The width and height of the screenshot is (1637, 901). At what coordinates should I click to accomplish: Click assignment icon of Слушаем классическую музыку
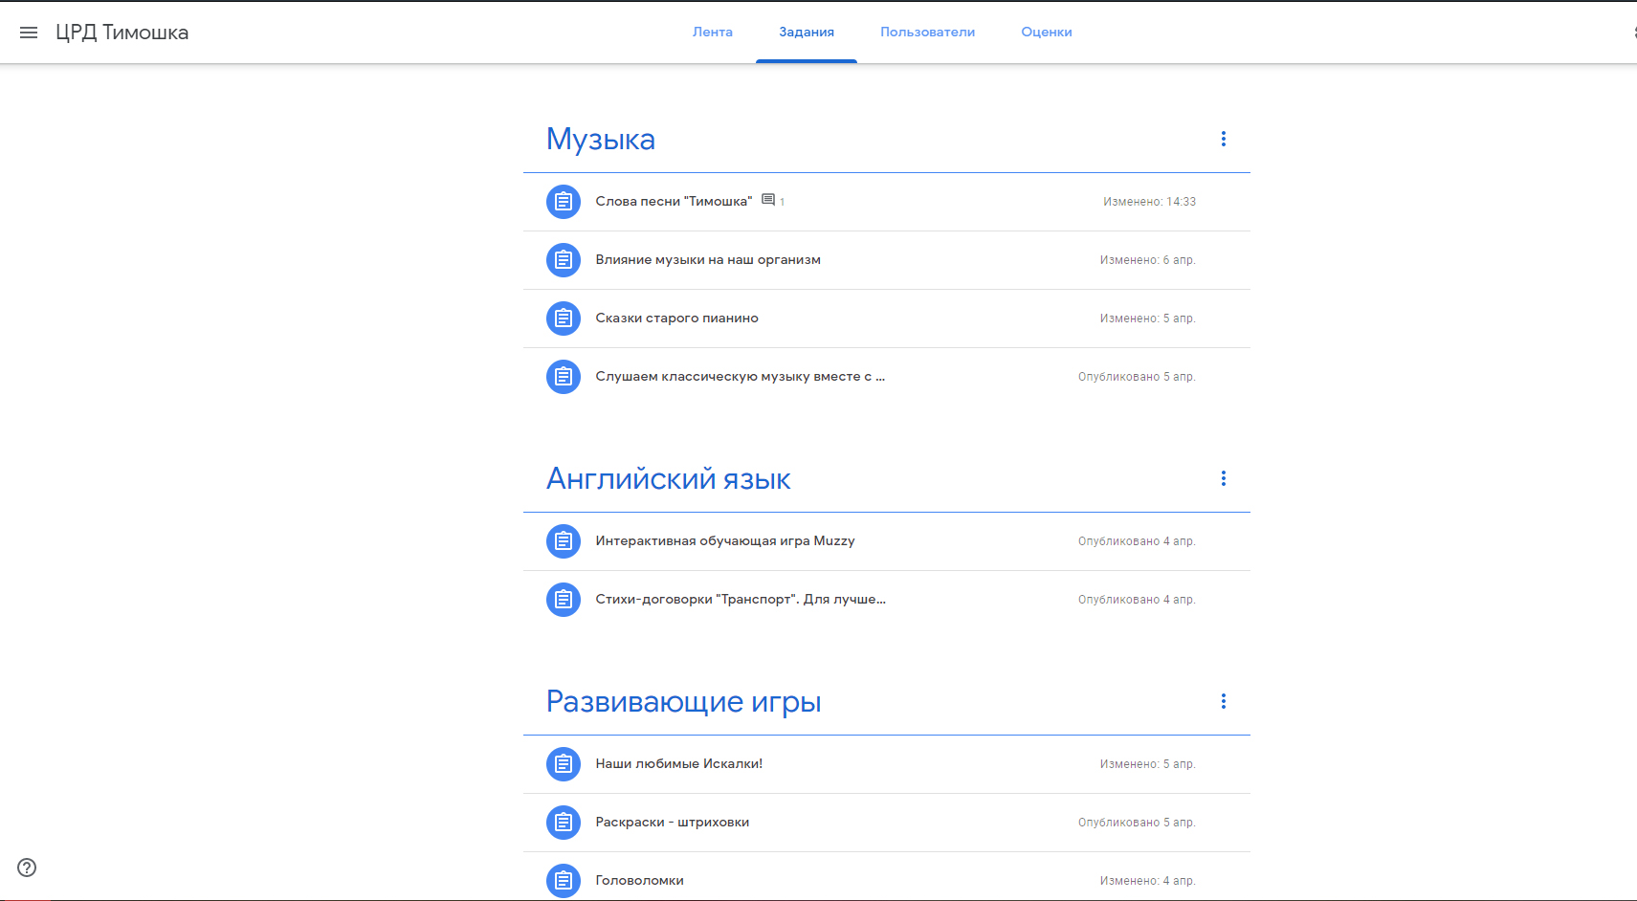(x=564, y=377)
